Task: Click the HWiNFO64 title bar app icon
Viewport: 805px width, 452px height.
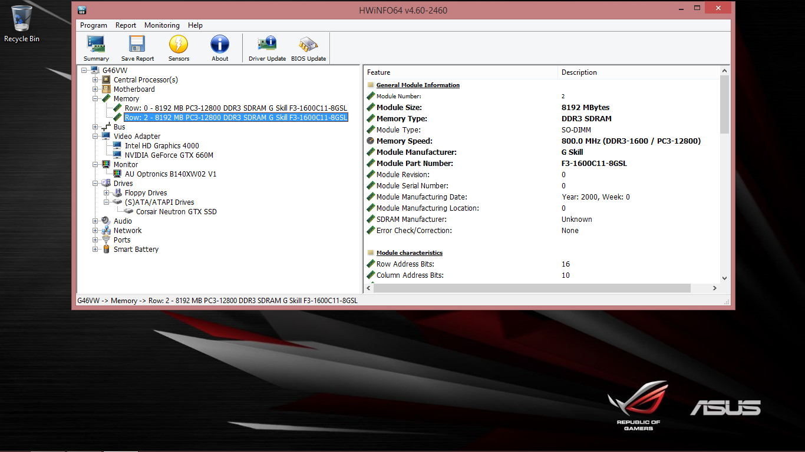Action: pos(83,10)
